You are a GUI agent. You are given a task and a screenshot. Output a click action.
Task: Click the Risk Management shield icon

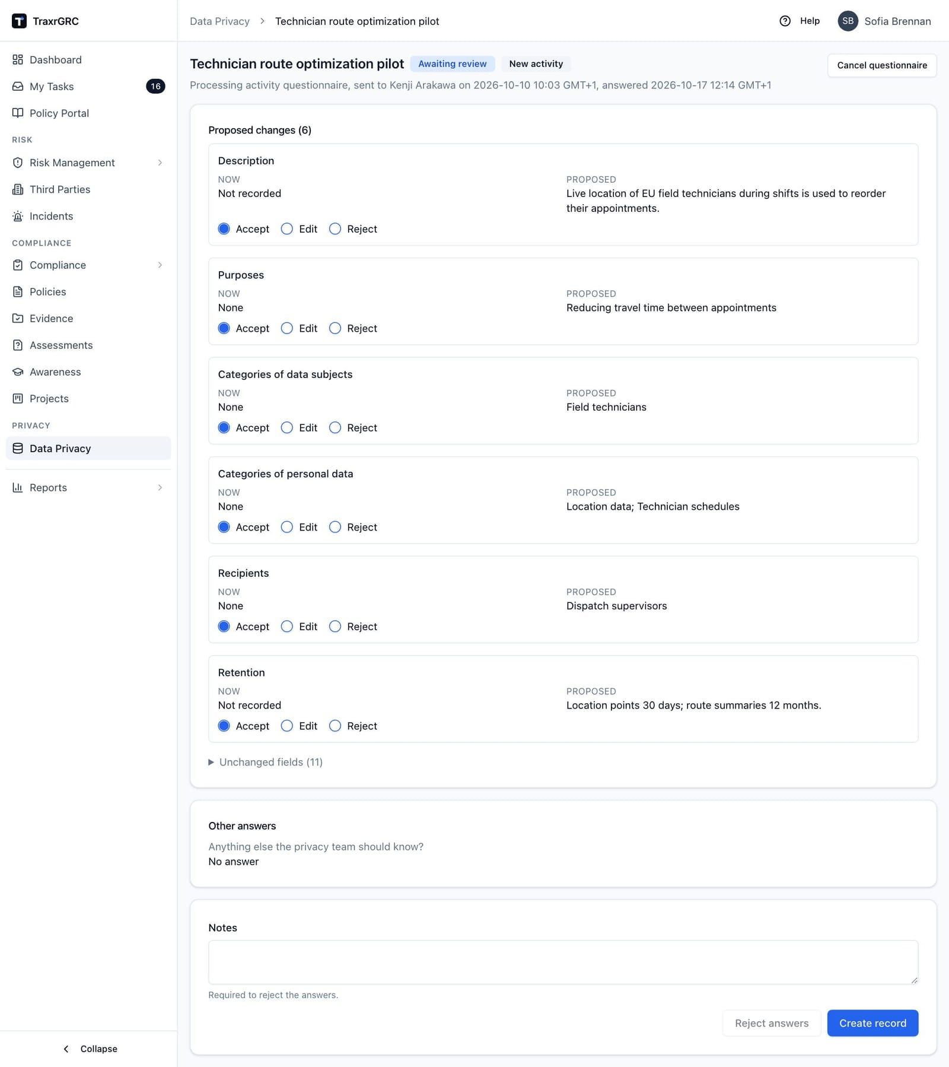click(18, 163)
